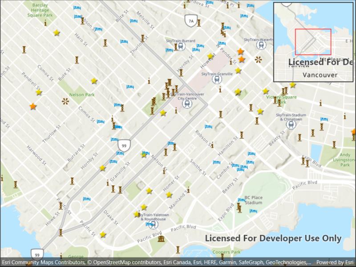Click SkyTrain-Stadium & Chinatown station icon

(x=291, y=125)
